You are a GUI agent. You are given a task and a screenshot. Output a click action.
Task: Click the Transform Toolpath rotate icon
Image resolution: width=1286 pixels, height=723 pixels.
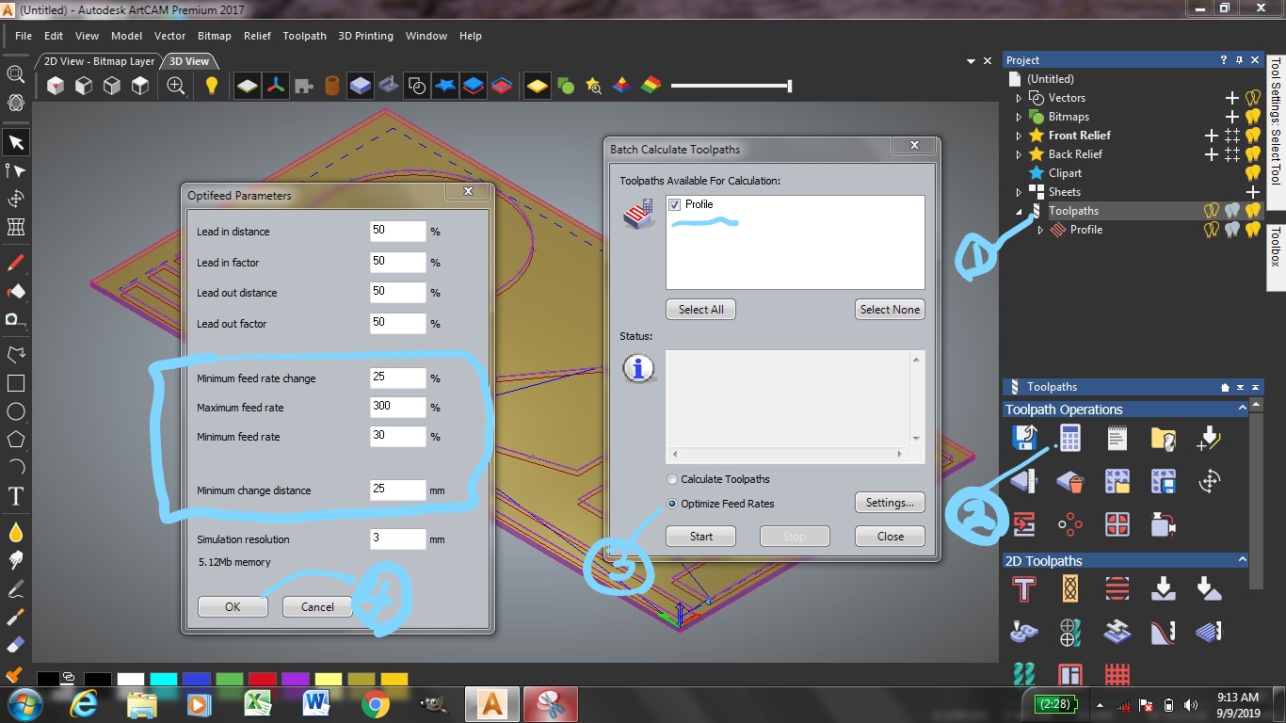1210,482
